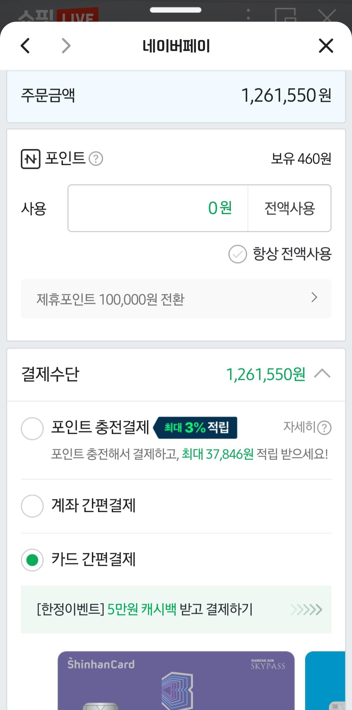This screenshot has width=352, height=710.
Task: Click the point usage amount field
Action: click(158, 208)
